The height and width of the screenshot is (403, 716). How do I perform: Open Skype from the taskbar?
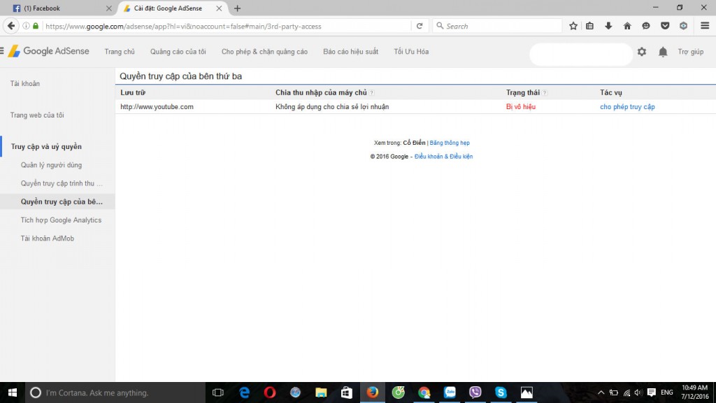click(x=501, y=393)
